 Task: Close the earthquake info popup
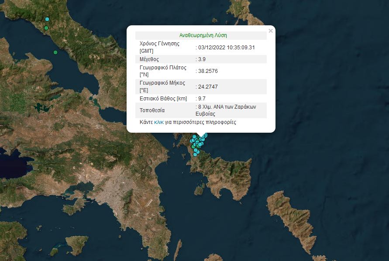[271, 31]
